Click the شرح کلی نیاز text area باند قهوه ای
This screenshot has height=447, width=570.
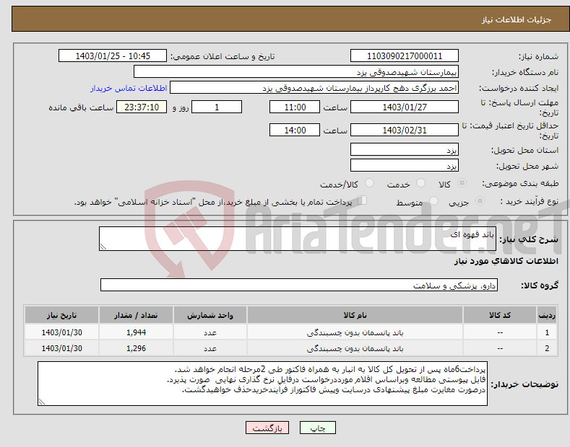(298, 239)
